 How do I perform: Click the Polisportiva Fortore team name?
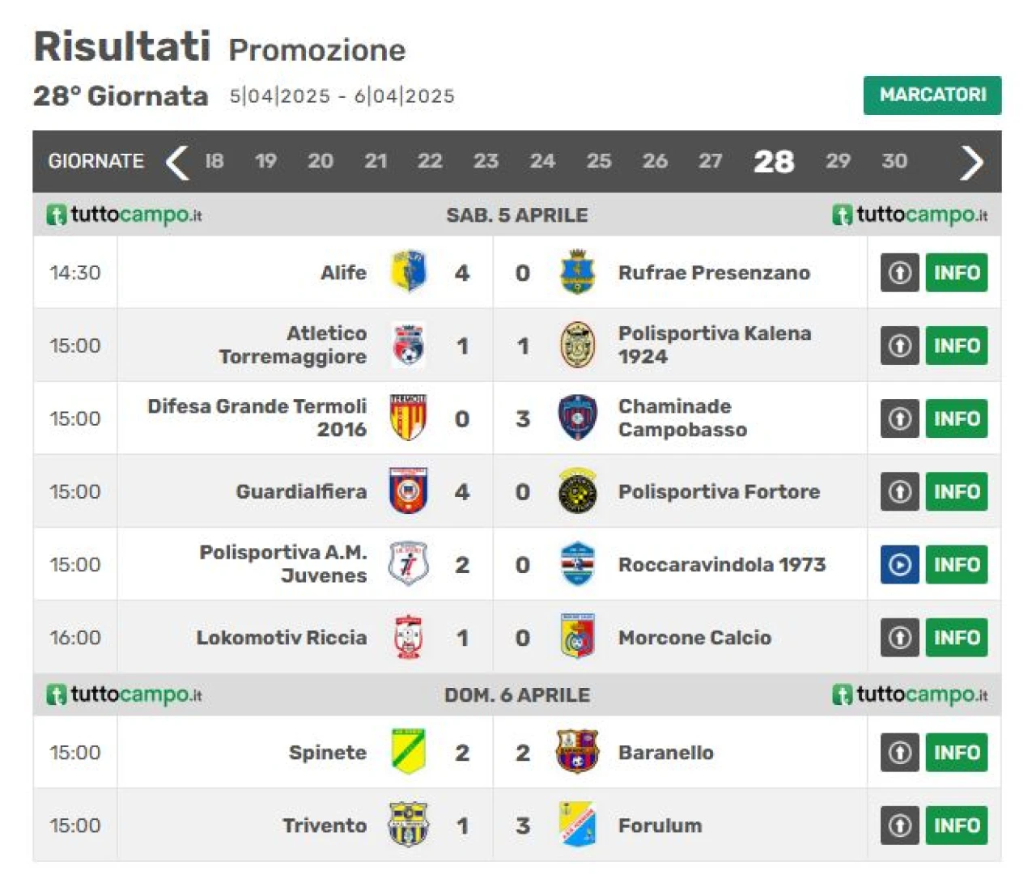pyautogui.click(x=719, y=491)
